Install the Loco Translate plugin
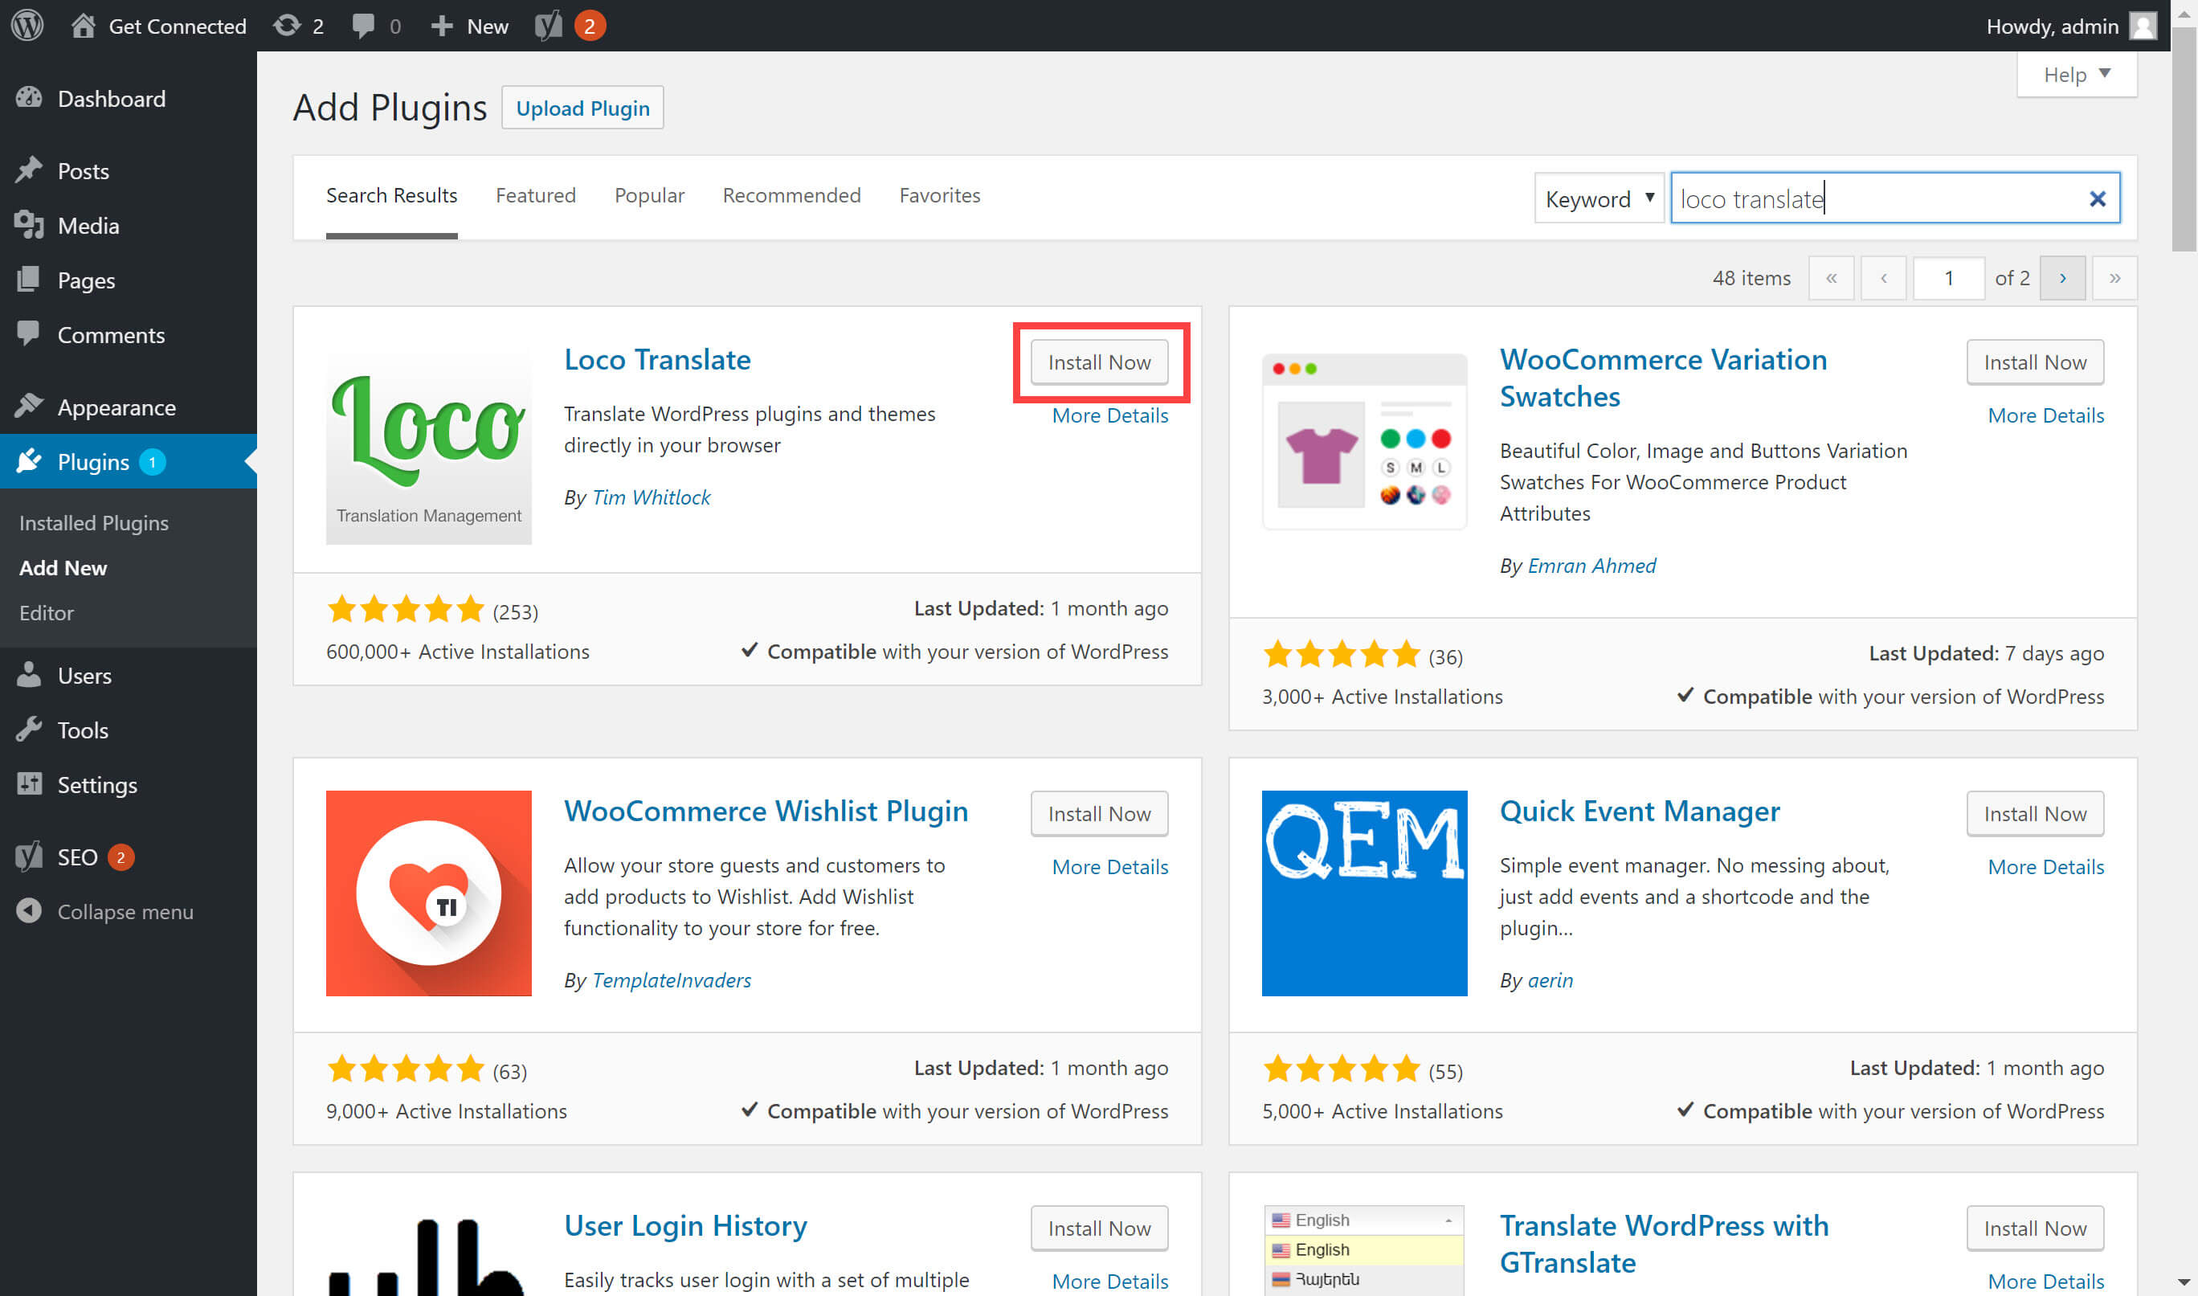Image resolution: width=2198 pixels, height=1296 pixels. [x=1099, y=362]
